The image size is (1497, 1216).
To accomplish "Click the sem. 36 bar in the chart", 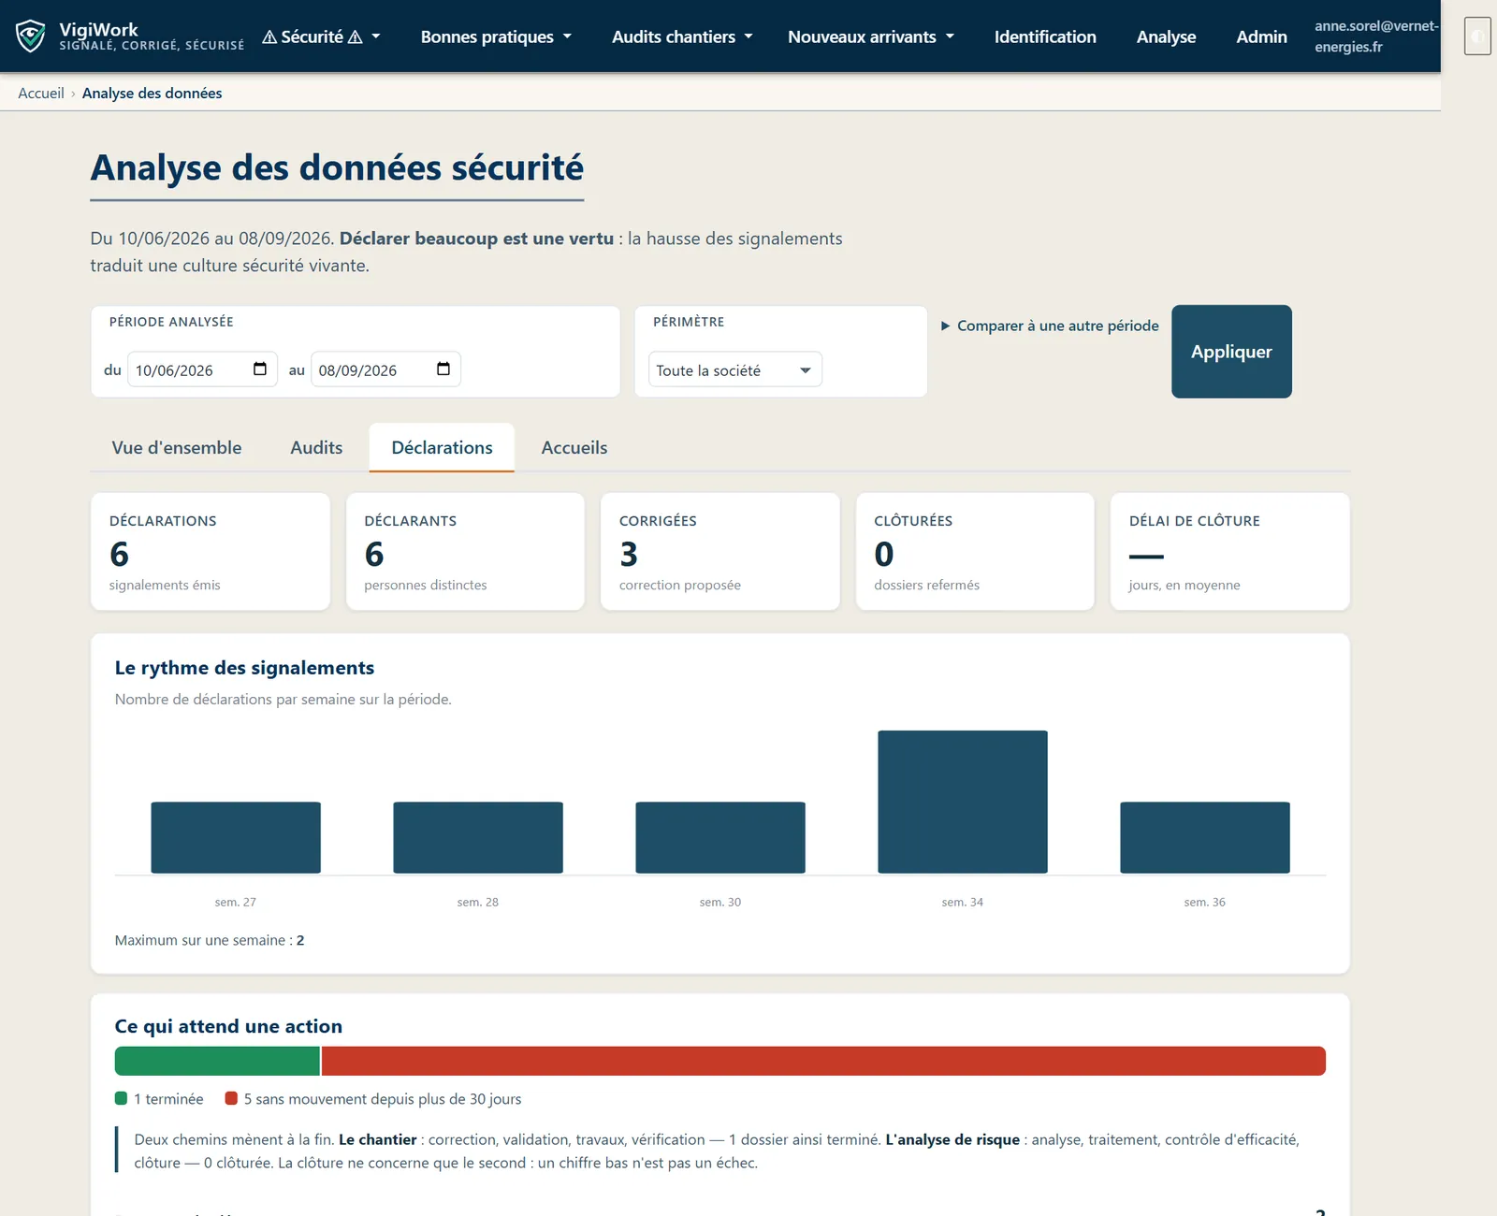I will (1205, 837).
